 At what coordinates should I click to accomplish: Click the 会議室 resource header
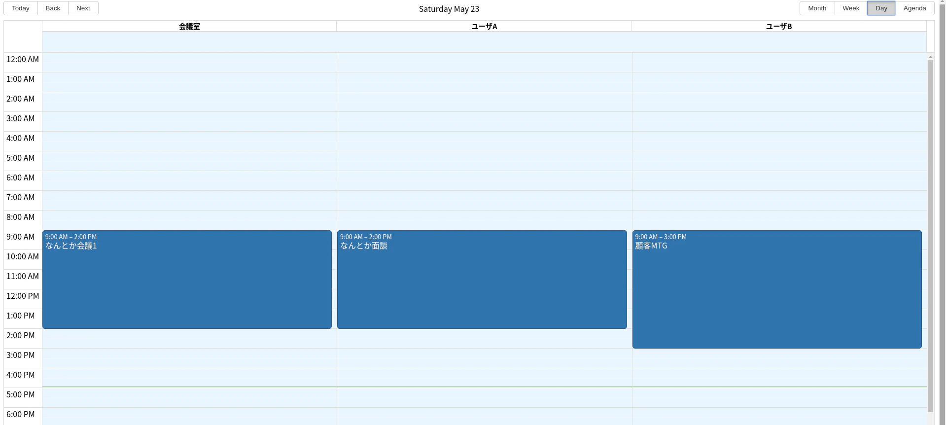click(x=189, y=27)
